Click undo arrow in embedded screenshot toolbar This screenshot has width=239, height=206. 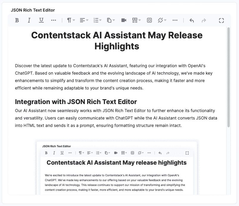[x=160, y=153]
